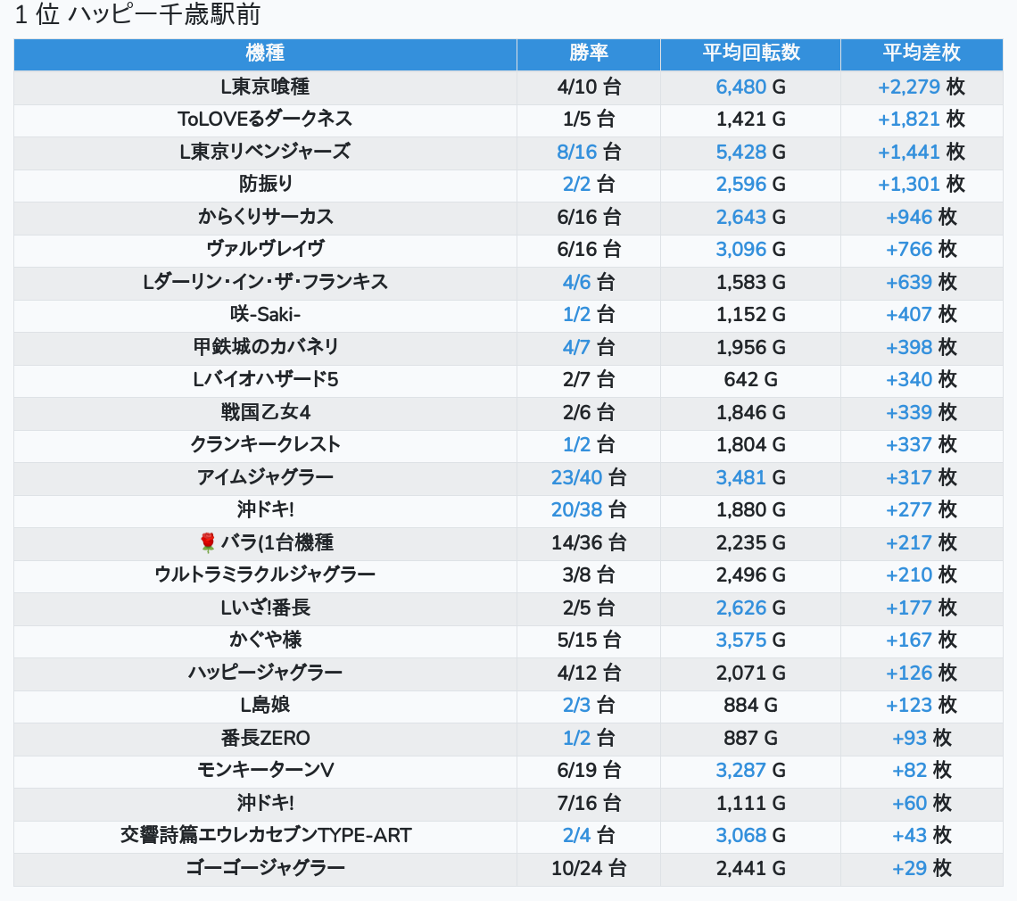Click the medal difference '+2,279 枚'

click(x=921, y=87)
